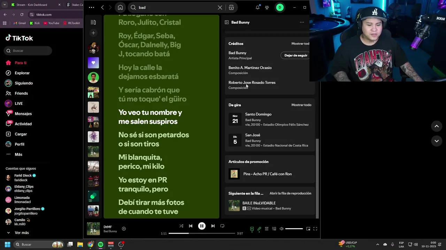Open Cargar upload in TikTok

[21, 134]
